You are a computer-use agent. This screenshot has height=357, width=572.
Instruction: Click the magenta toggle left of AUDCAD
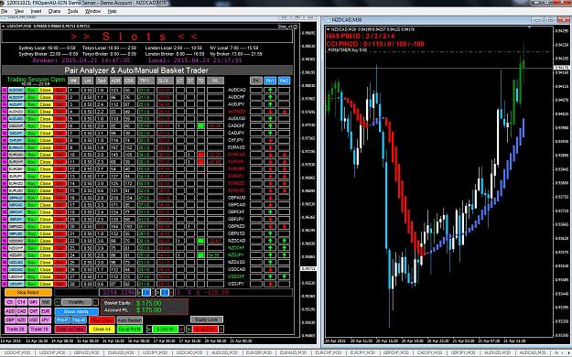[5, 90]
